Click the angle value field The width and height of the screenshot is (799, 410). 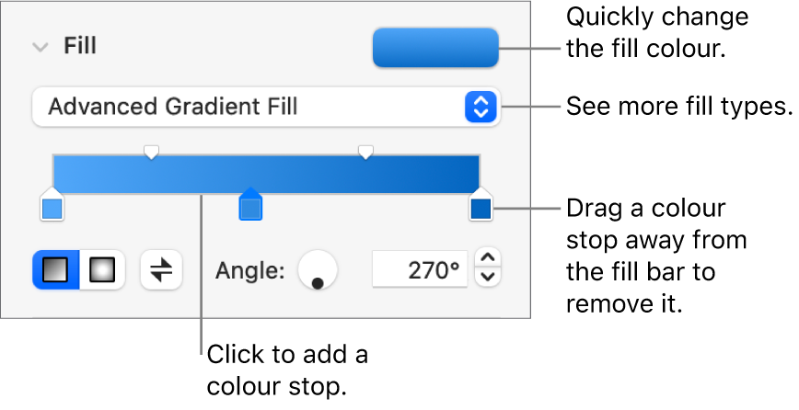420,271
